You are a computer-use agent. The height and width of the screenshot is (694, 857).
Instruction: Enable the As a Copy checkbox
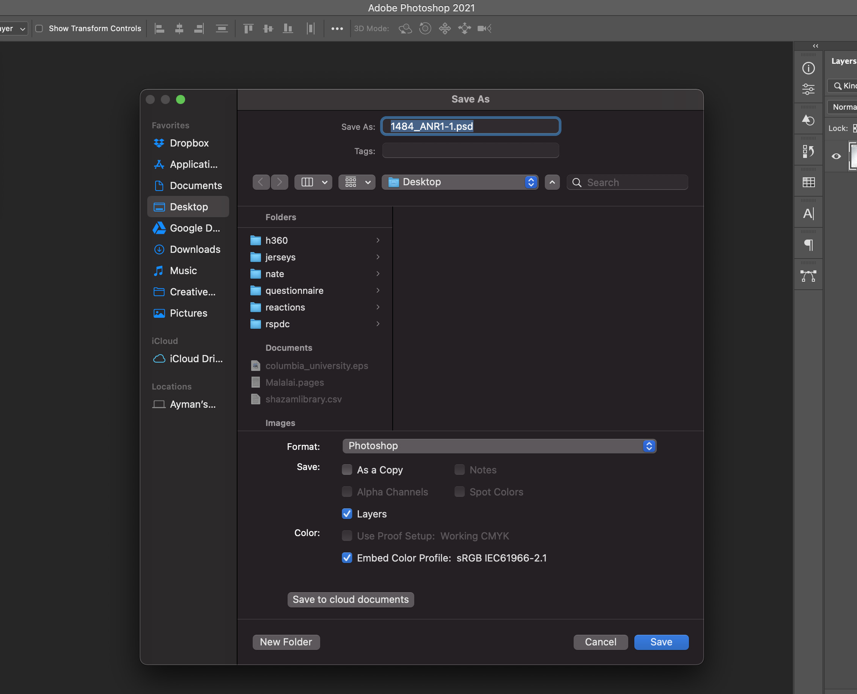coord(347,470)
